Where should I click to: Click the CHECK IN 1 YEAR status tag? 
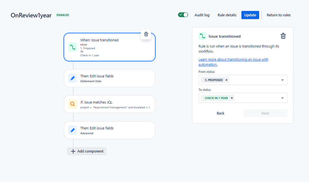[216, 98]
